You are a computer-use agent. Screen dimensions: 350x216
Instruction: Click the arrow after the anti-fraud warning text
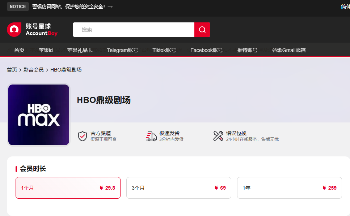click(x=110, y=6)
